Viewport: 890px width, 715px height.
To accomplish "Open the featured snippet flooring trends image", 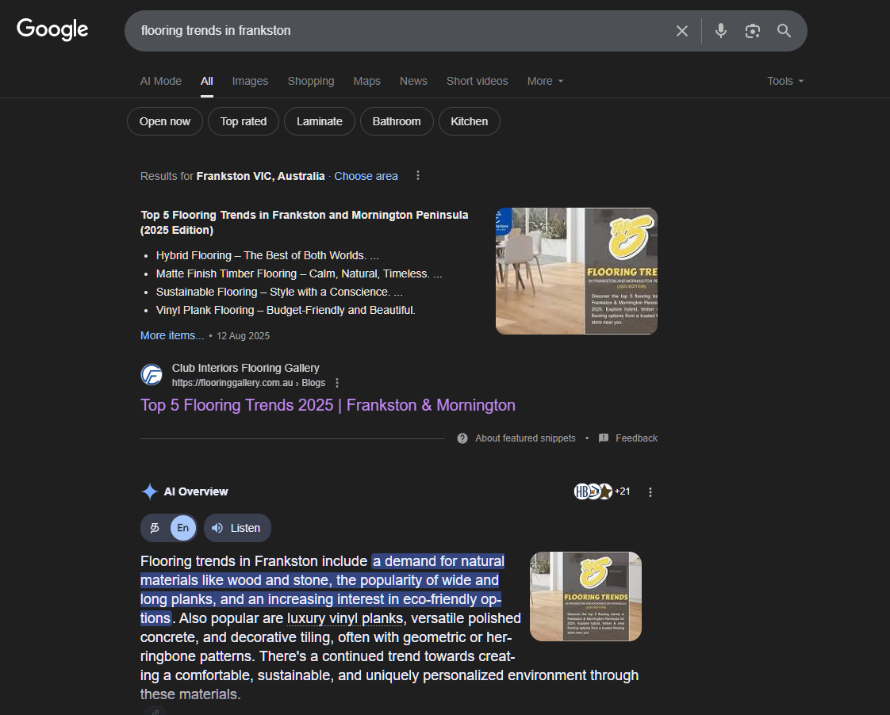I will 576,271.
